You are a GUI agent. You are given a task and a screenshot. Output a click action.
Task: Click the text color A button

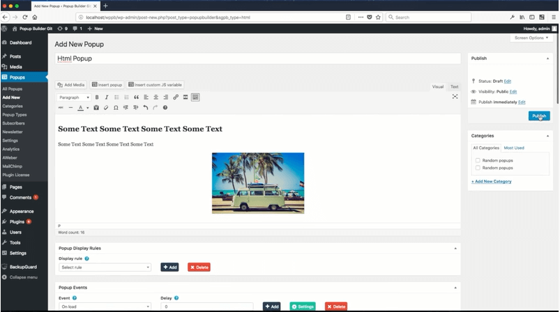coord(81,108)
